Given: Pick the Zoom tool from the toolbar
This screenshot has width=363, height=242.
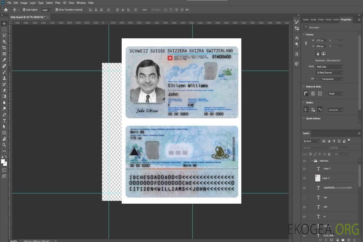Looking at the screenshot, I should pos(4,145).
